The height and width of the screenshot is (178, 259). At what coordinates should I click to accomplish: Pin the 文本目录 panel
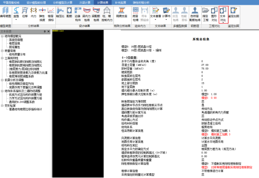click(45, 31)
